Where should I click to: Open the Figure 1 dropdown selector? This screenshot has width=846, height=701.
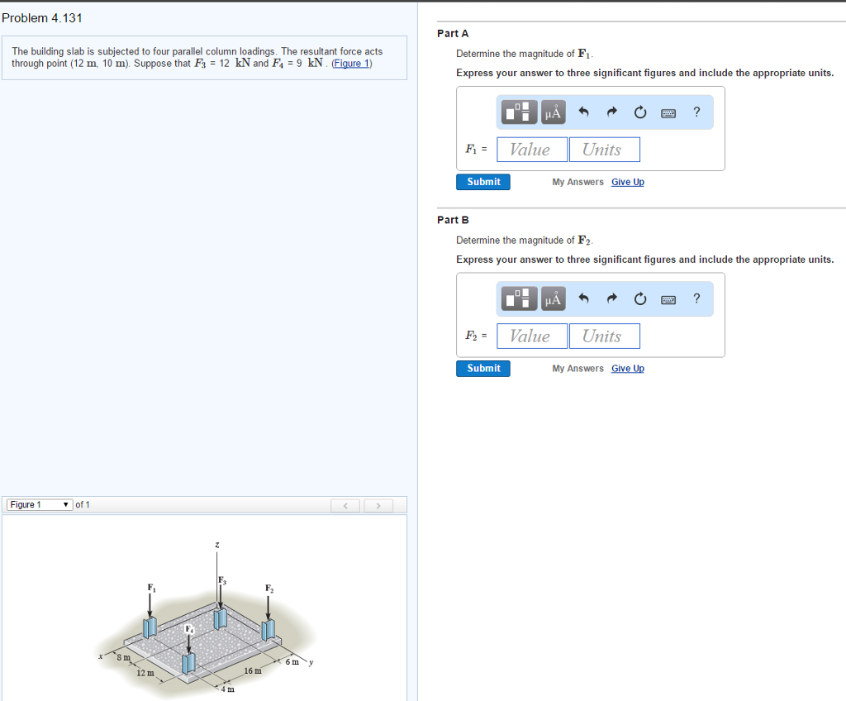(x=39, y=504)
